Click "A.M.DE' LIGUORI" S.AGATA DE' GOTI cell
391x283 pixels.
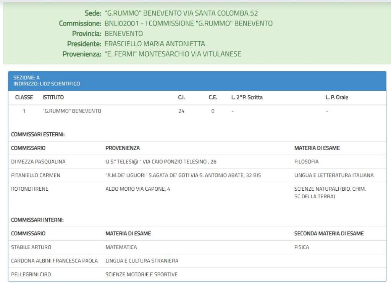183,175
